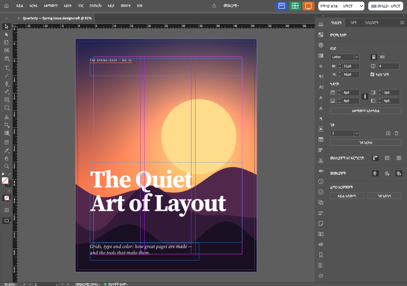Select the Line tool

point(6,76)
